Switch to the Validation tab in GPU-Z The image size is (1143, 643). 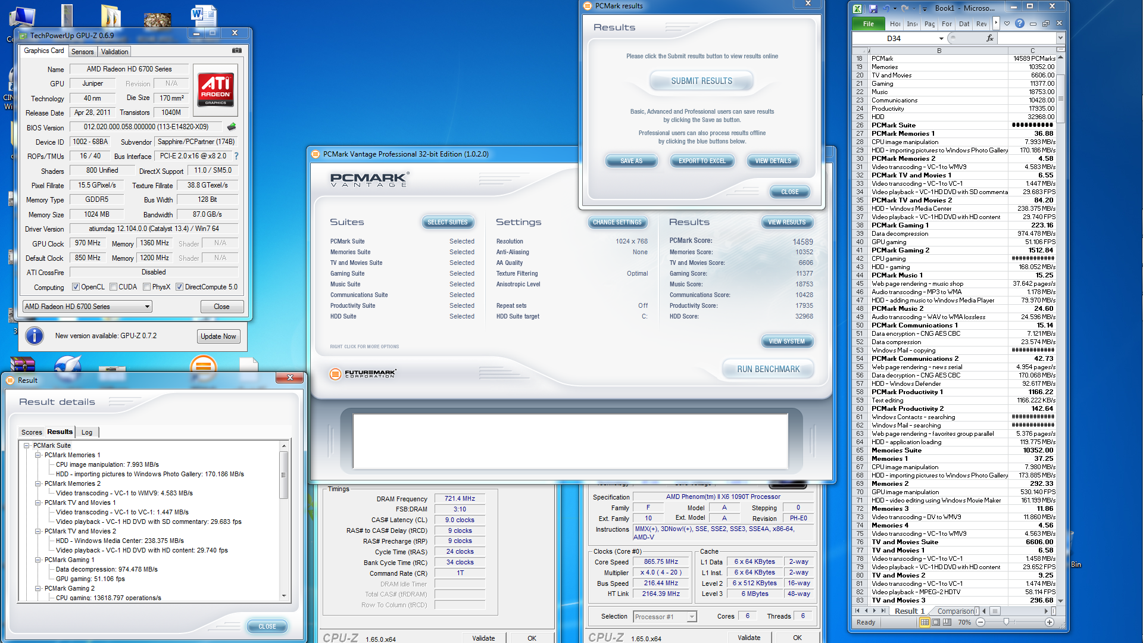coord(114,52)
